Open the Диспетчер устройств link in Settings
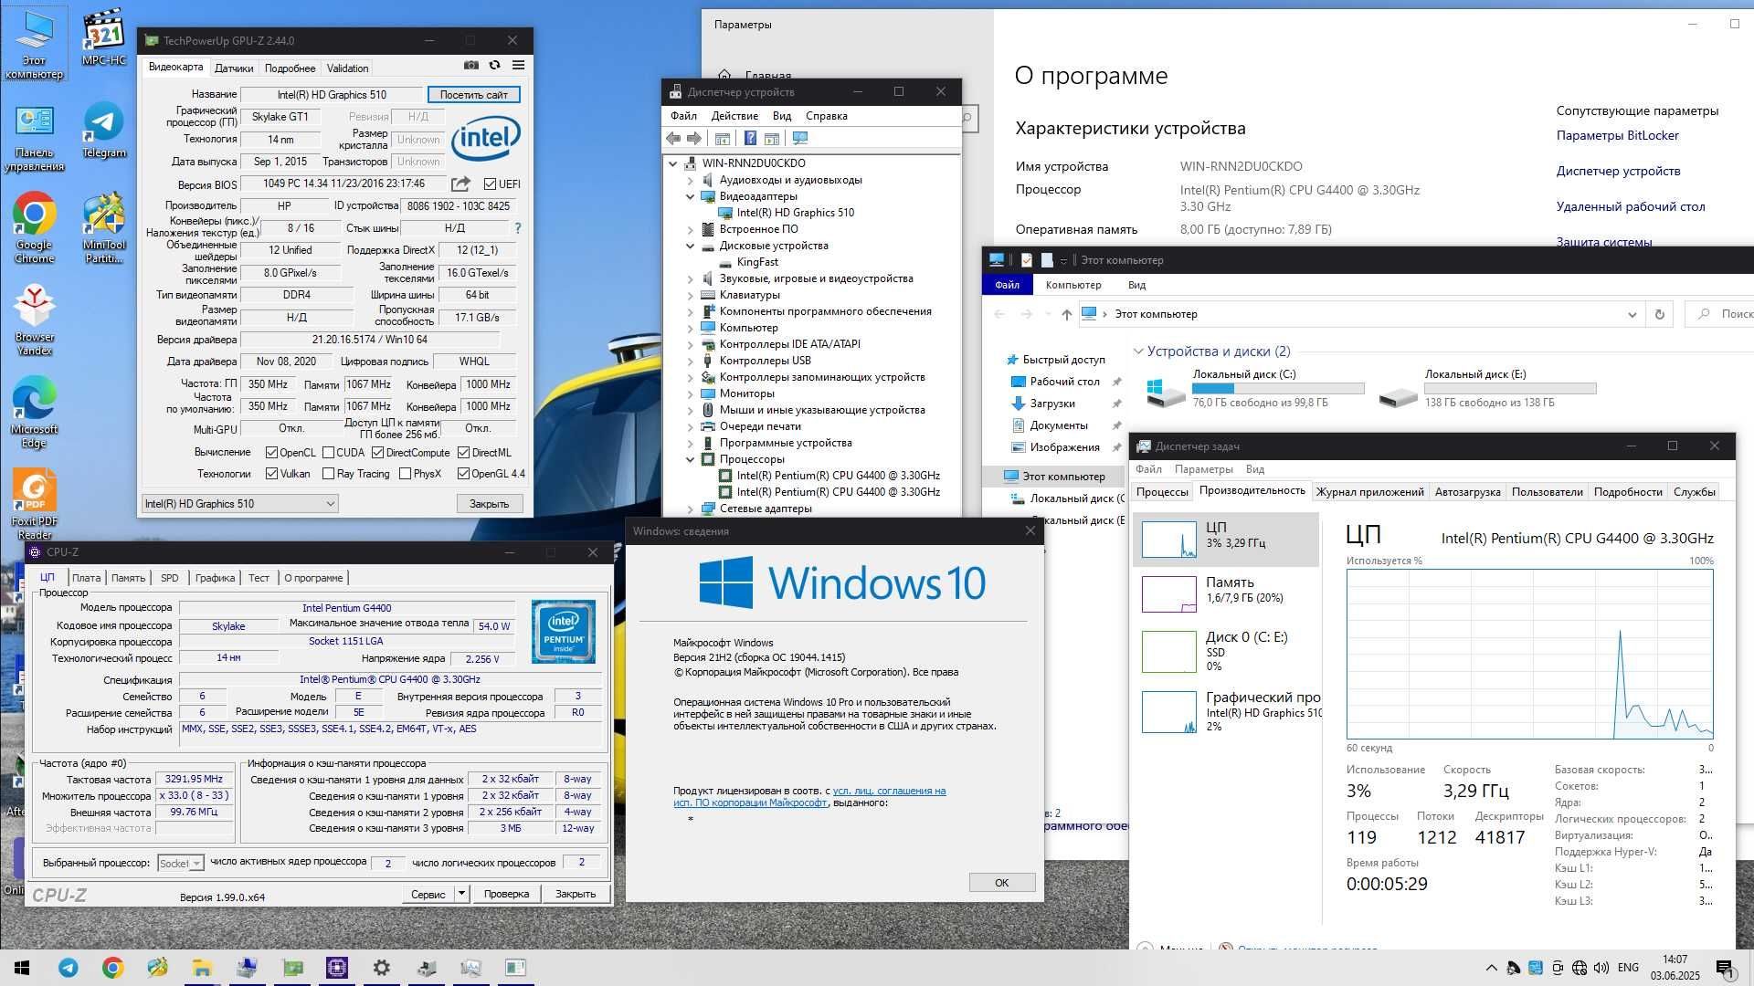 [1618, 171]
